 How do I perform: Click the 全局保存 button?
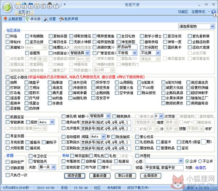(x=151, y=176)
